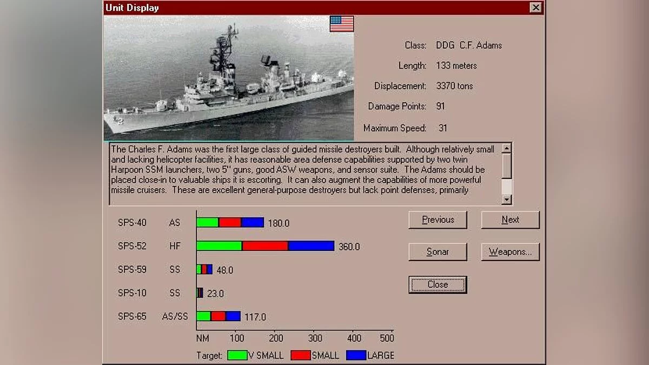The height and width of the screenshot is (365, 649).
Task: Click the red segment of SPS-40 bar
Action: 230,222
